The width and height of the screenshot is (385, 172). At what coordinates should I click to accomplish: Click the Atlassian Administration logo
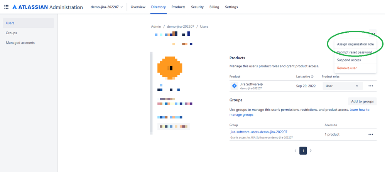click(47, 7)
